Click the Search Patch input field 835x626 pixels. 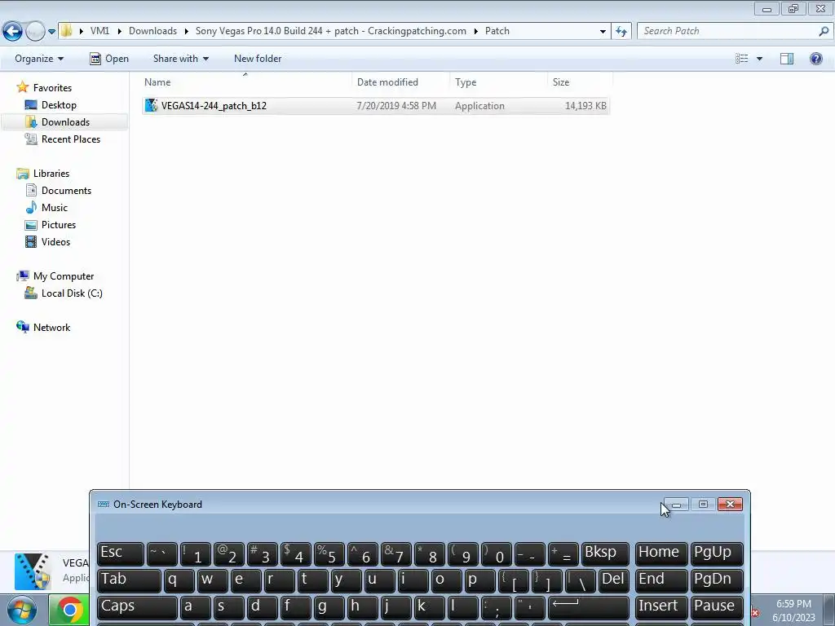[728, 31]
